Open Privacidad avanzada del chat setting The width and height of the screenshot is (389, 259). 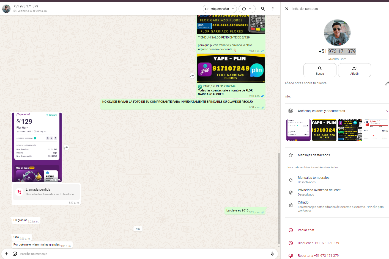(x=319, y=192)
